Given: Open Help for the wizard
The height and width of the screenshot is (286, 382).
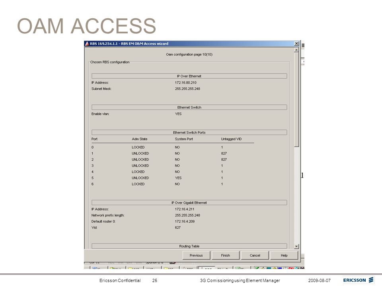Looking at the screenshot, I should click(284, 255).
